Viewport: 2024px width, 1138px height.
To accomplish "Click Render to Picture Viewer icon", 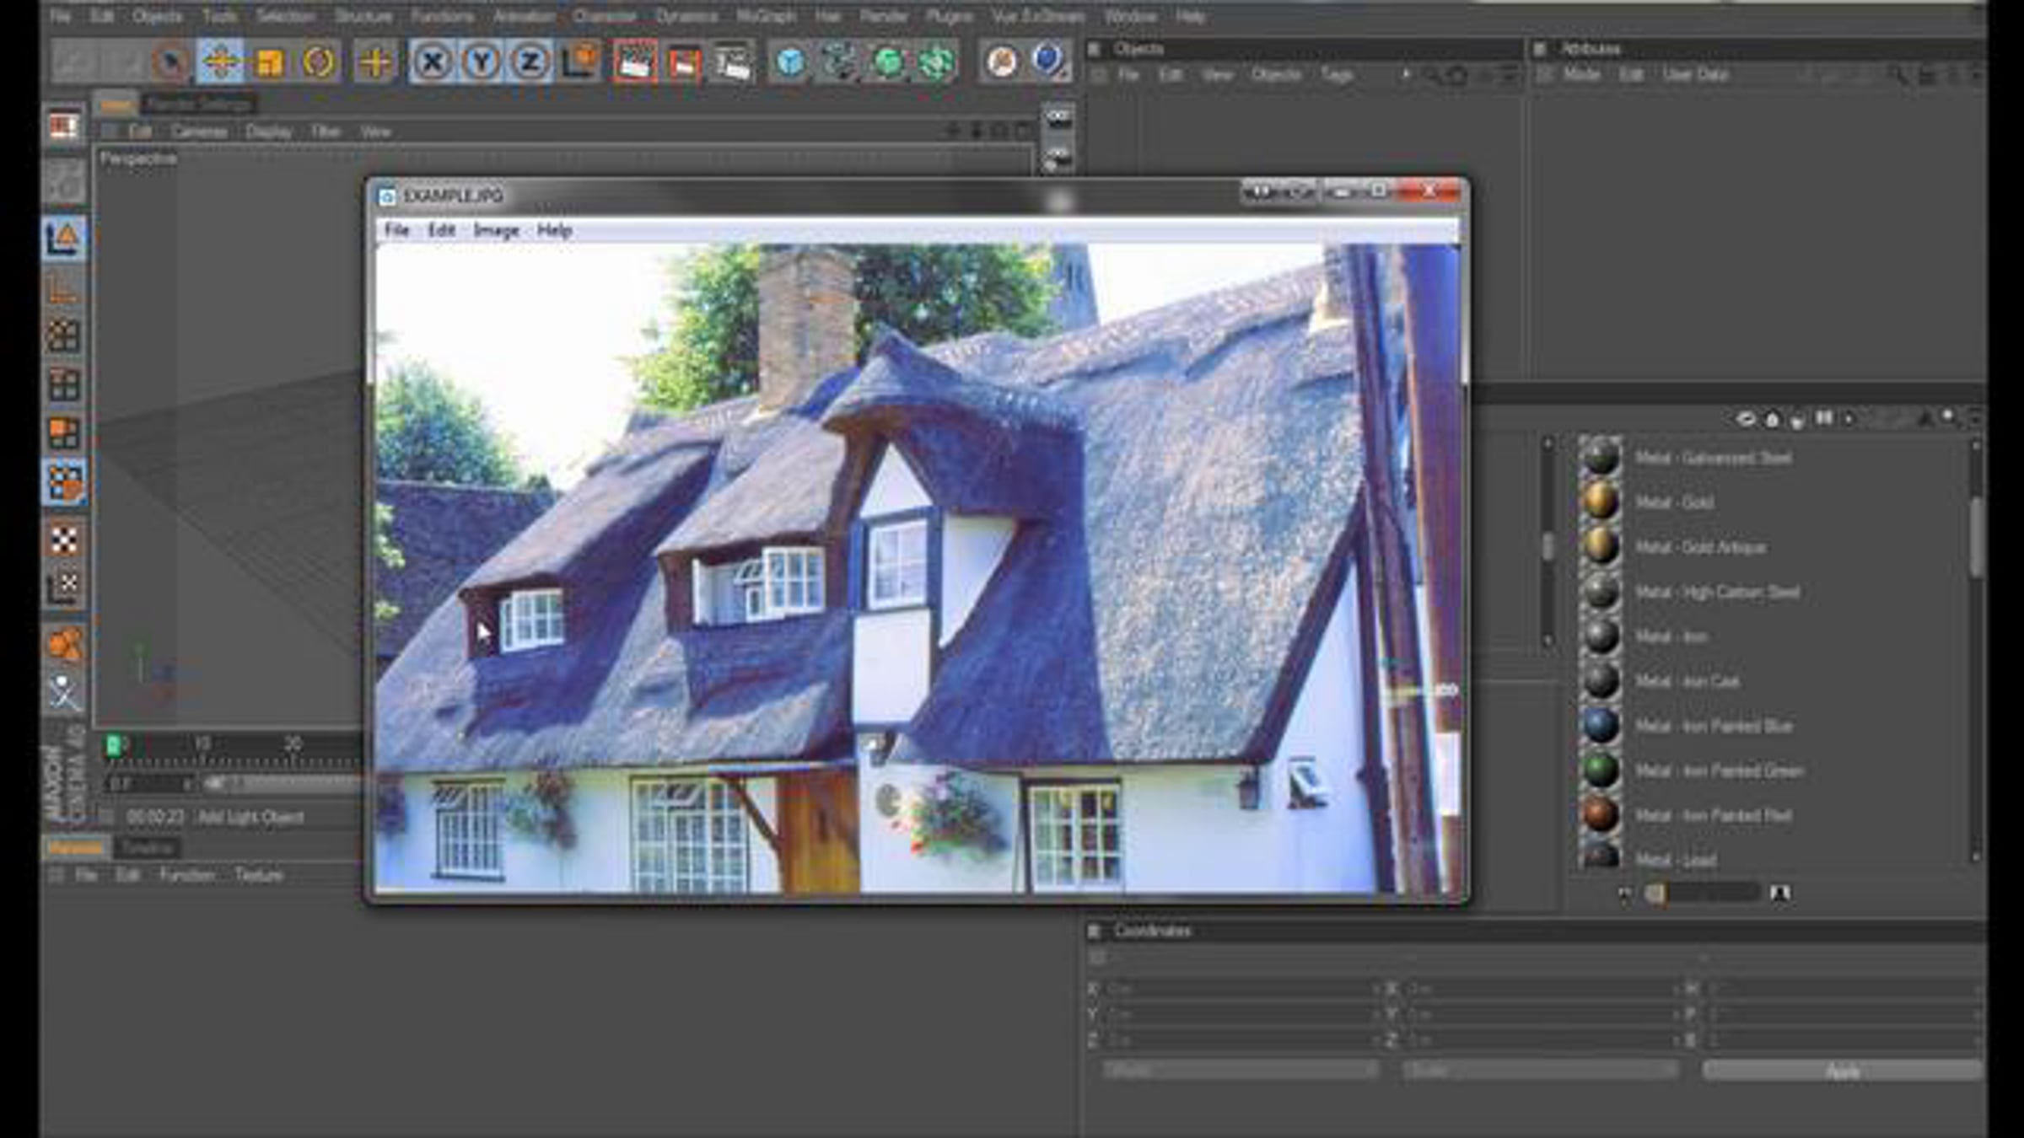I will 684,62.
